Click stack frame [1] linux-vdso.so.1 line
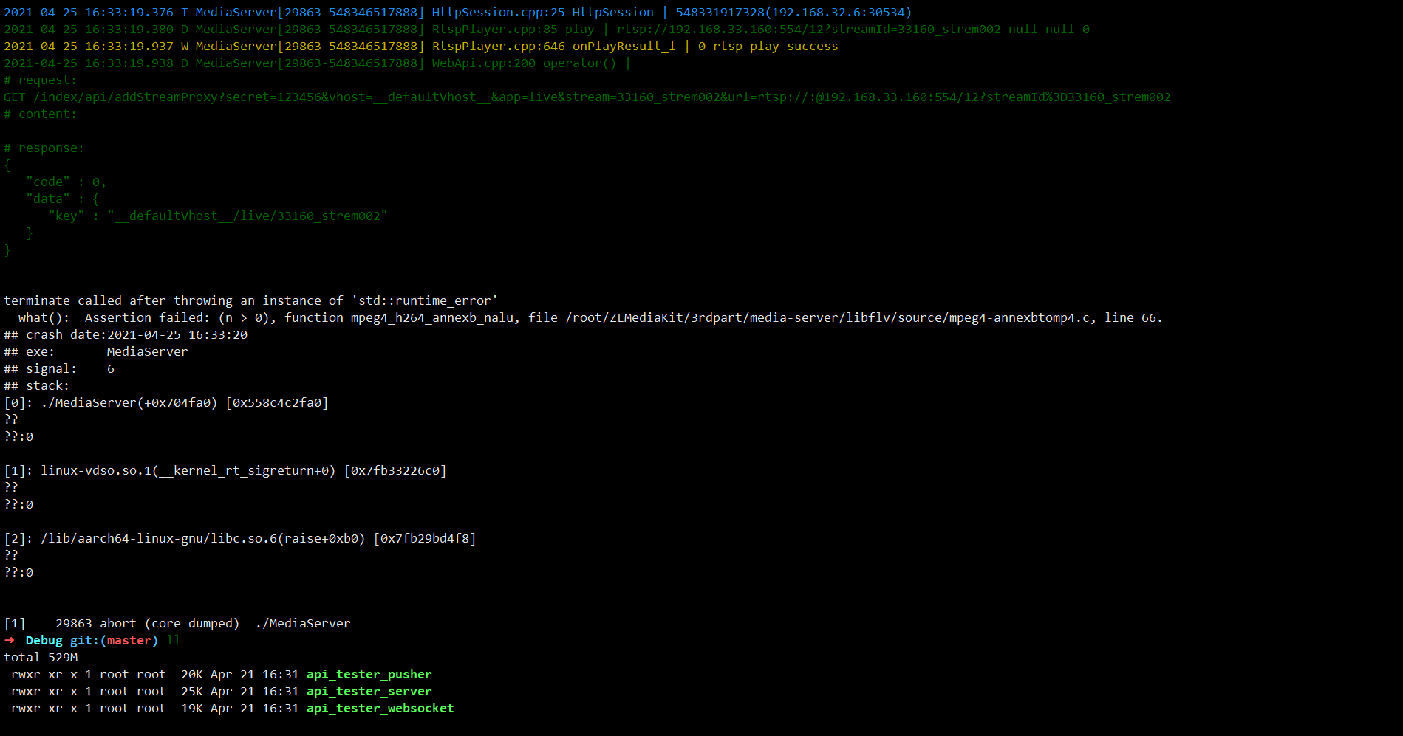Viewport: 1403px width, 736px height. [225, 471]
